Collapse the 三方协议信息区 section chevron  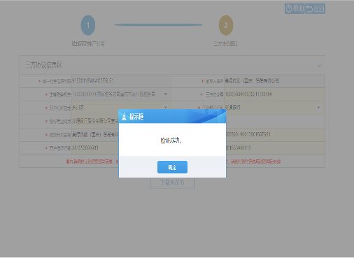click(x=319, y=66)
